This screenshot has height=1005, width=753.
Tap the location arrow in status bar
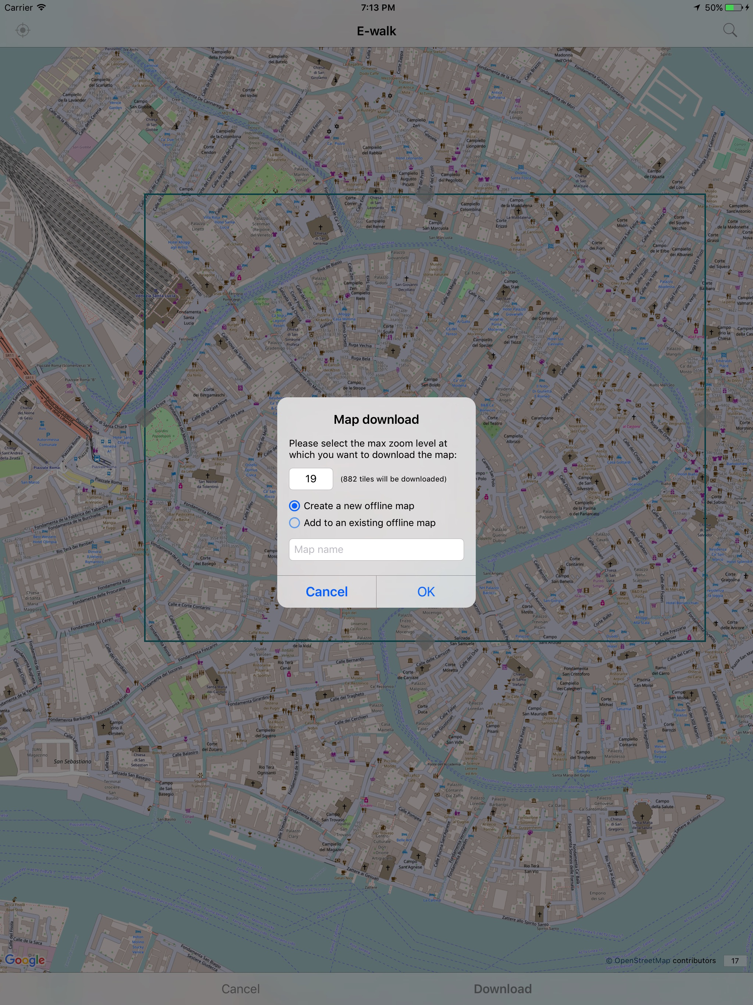(697, 8)
